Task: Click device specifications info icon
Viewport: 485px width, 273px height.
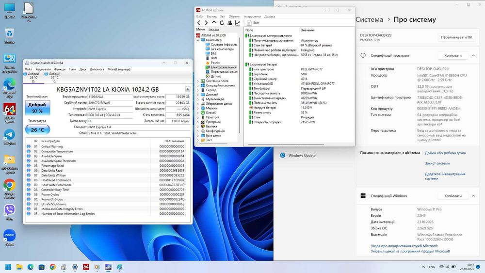Action: [x=363, y=55]
